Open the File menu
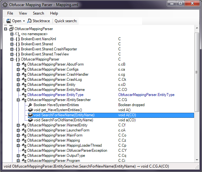Image resolution: width=202 pixels, height=172 pixels. click(x=10, y=13)
